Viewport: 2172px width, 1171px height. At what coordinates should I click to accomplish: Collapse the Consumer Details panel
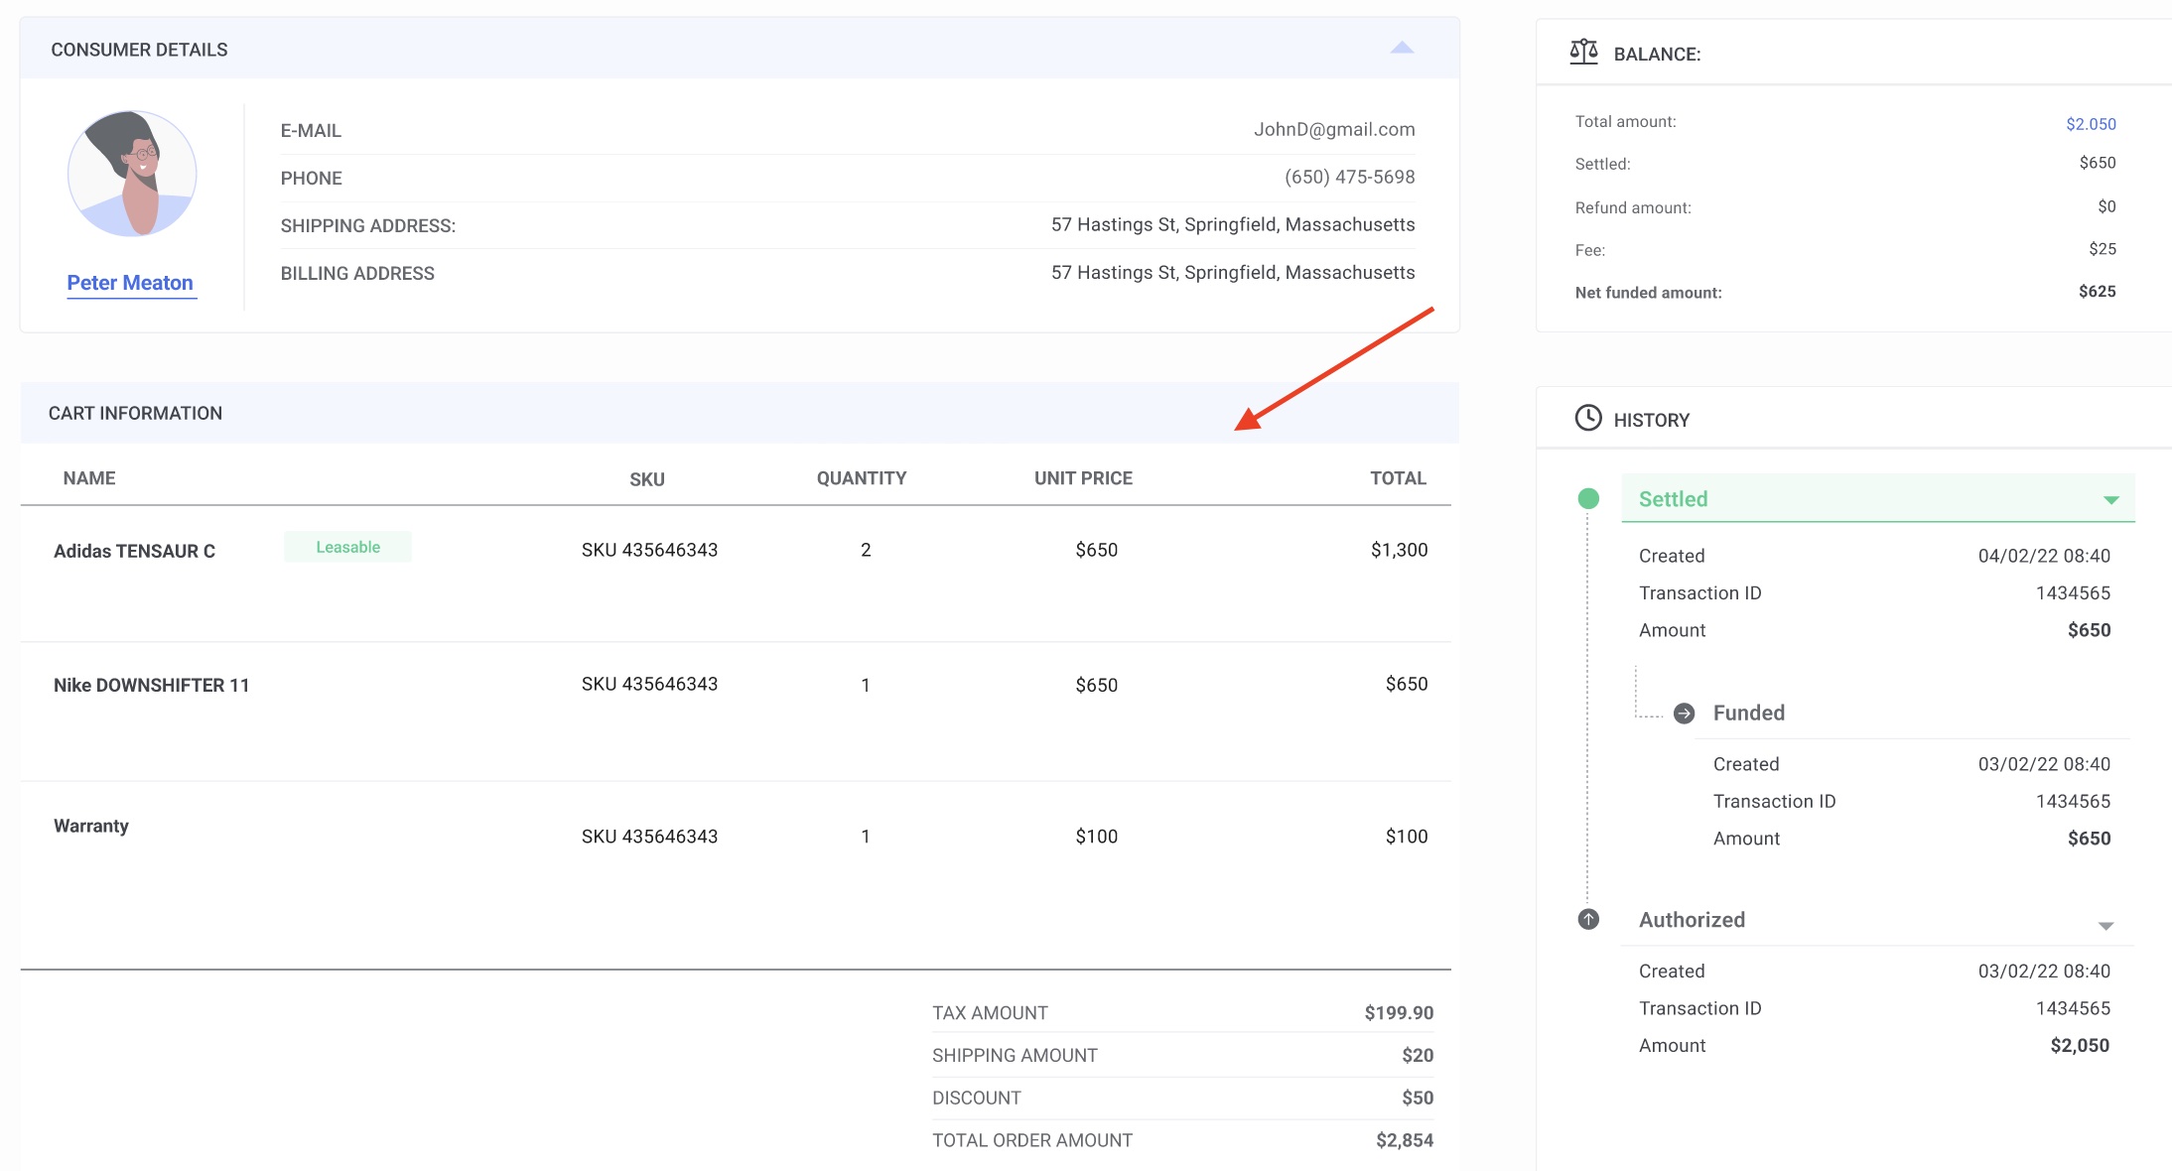[x=1402, y=48]
